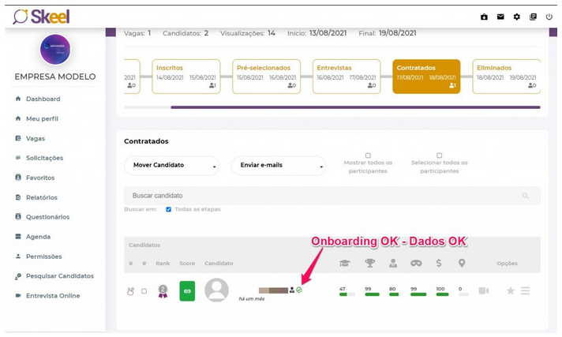The height and width of the screenshot is (337, 562).
Task: Click the 'Buscar candidato' search field
Action: pyautogui.click(x=324, y=195)
